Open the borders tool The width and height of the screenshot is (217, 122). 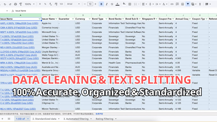(x=130, y=4)
